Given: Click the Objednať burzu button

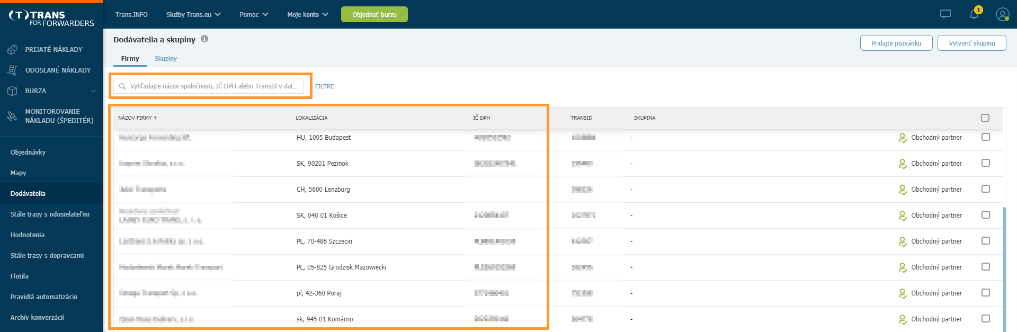Looking at the screenshot, I should tap(374, 14).
